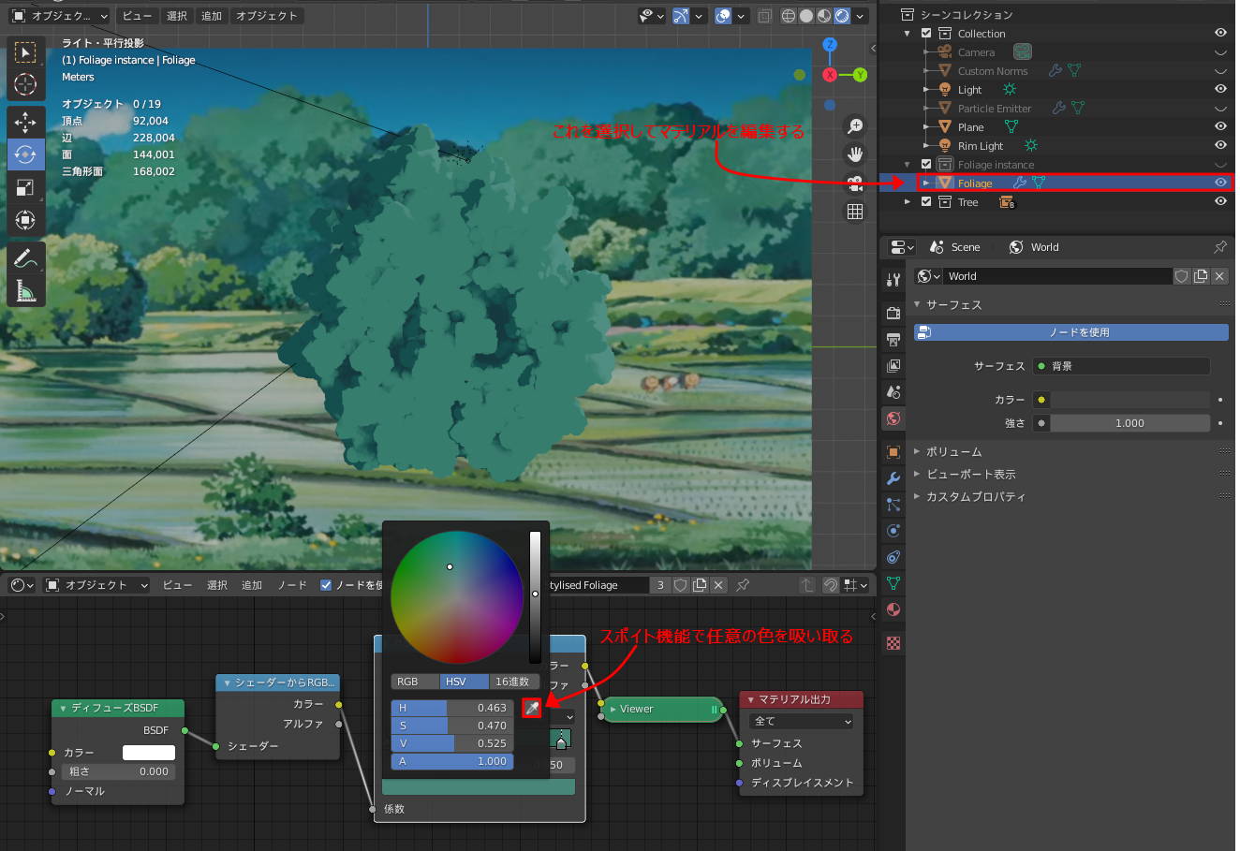Hide the Plane object in outliner
Screen dimensions: 1240x851
click(1220, 126)
